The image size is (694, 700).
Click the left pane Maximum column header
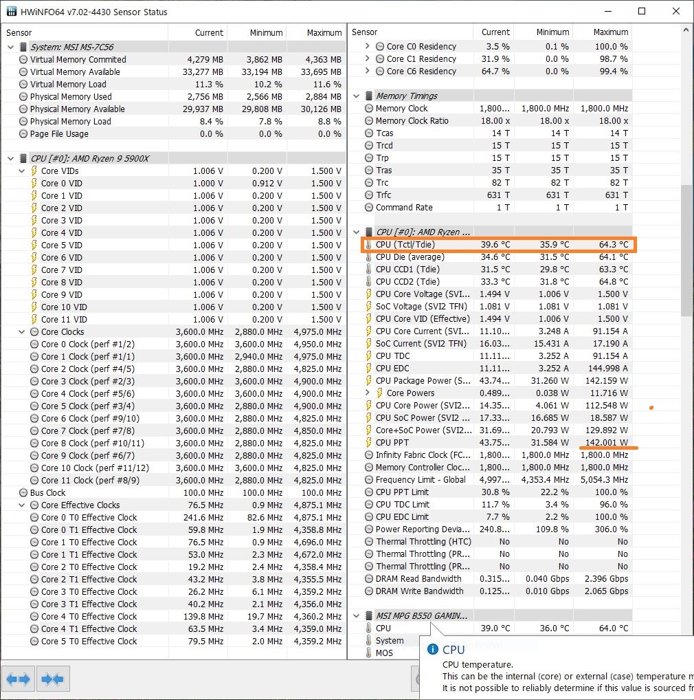click(316, 32)
